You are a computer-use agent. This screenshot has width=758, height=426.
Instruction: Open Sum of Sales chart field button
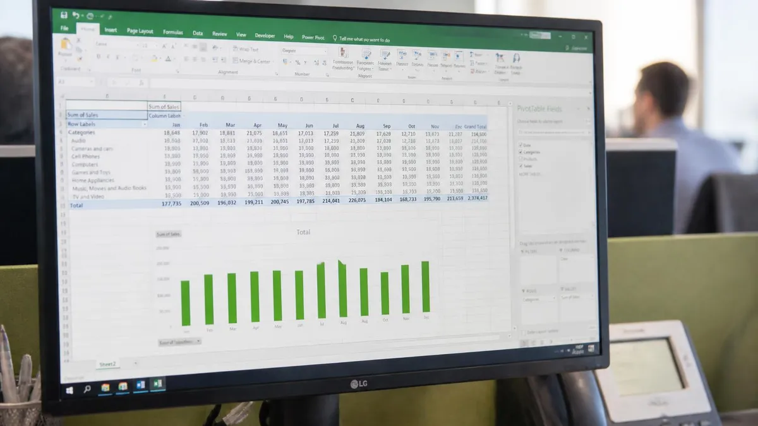169,234
